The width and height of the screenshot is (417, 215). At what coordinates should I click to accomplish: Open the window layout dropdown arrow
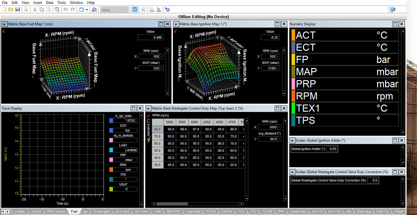tap(87, 10)
